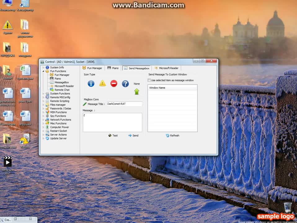The image size is (297, 223).
Task: Select Microsoft Reader in the left tree
Action: (64, 86)
